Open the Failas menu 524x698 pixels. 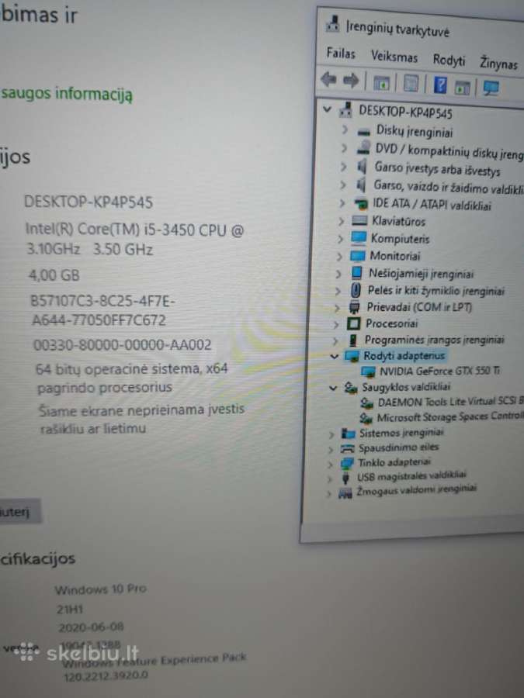point(341,54)
